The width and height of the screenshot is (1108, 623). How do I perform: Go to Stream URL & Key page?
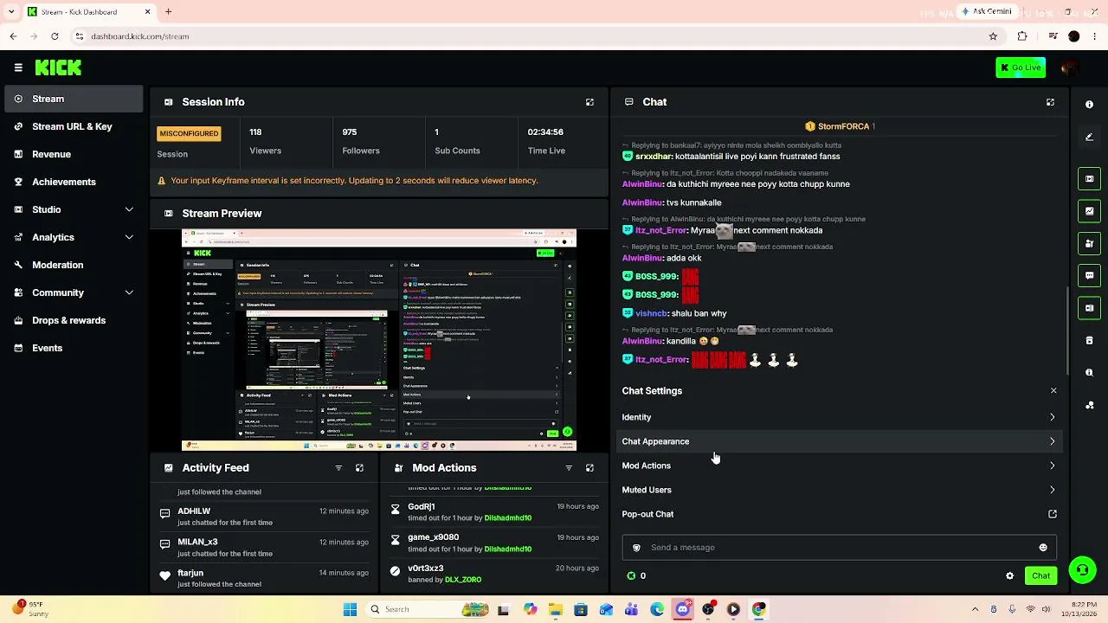(74, 126)
